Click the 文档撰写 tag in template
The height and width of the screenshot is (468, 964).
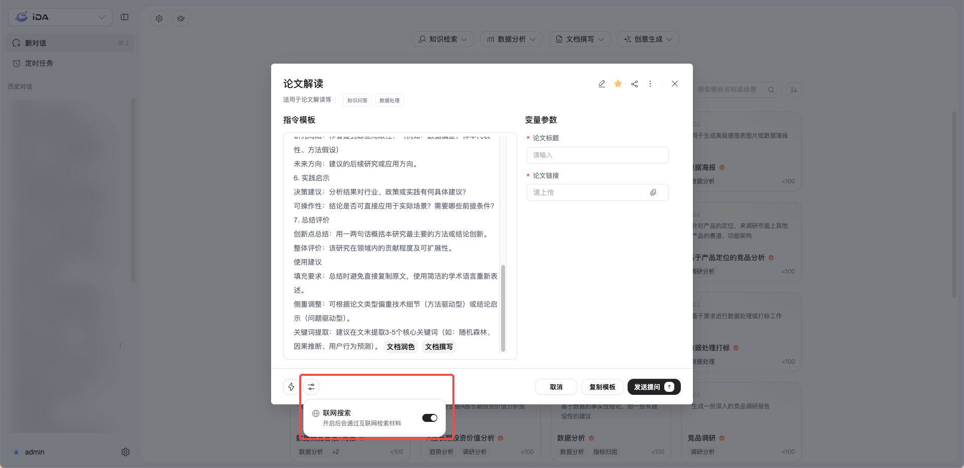[439, 347]
